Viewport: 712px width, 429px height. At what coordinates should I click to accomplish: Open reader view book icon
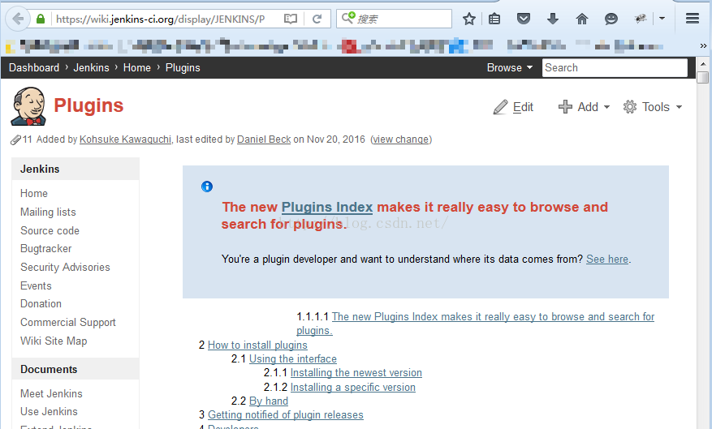(x=291, y=19)
